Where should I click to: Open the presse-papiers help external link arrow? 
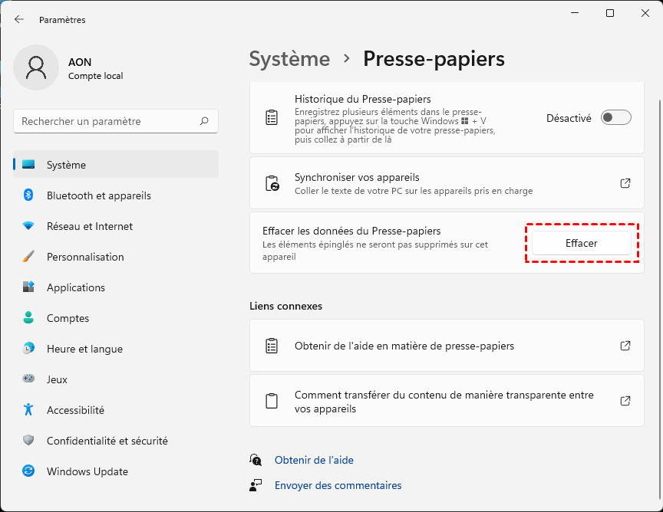(625, 346)
